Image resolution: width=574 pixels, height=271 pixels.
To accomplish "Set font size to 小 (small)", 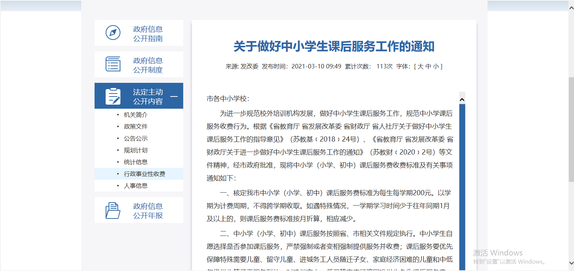I will [x=436, y=67].
